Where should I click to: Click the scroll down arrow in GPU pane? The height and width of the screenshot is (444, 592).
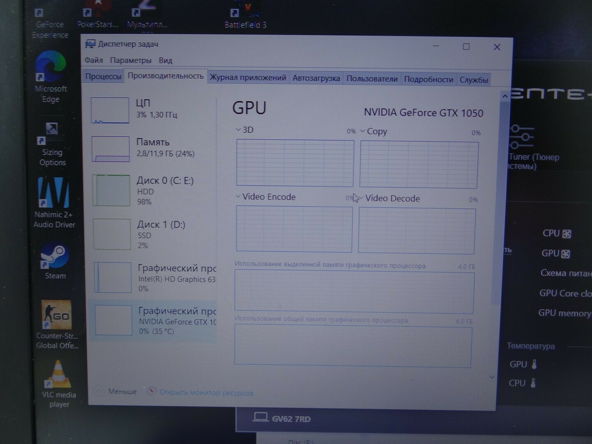[492, 377]
